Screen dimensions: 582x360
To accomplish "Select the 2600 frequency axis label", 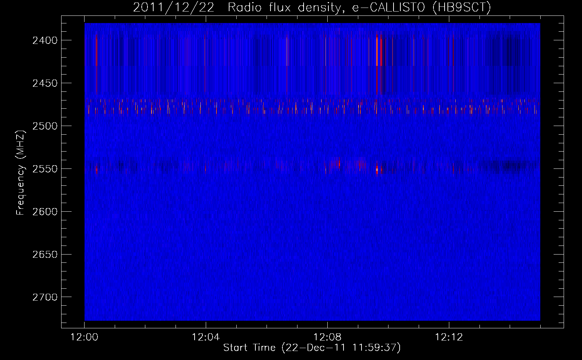I will 45,212.
